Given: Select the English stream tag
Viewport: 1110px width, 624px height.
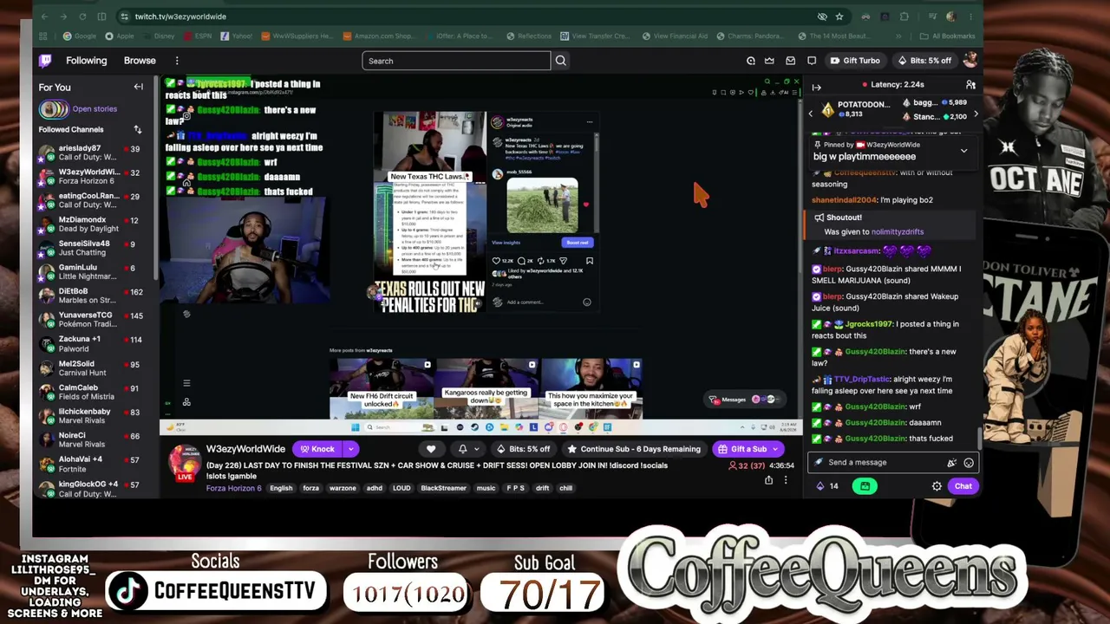Looking at the screenshot, I should tap(281, 488).
